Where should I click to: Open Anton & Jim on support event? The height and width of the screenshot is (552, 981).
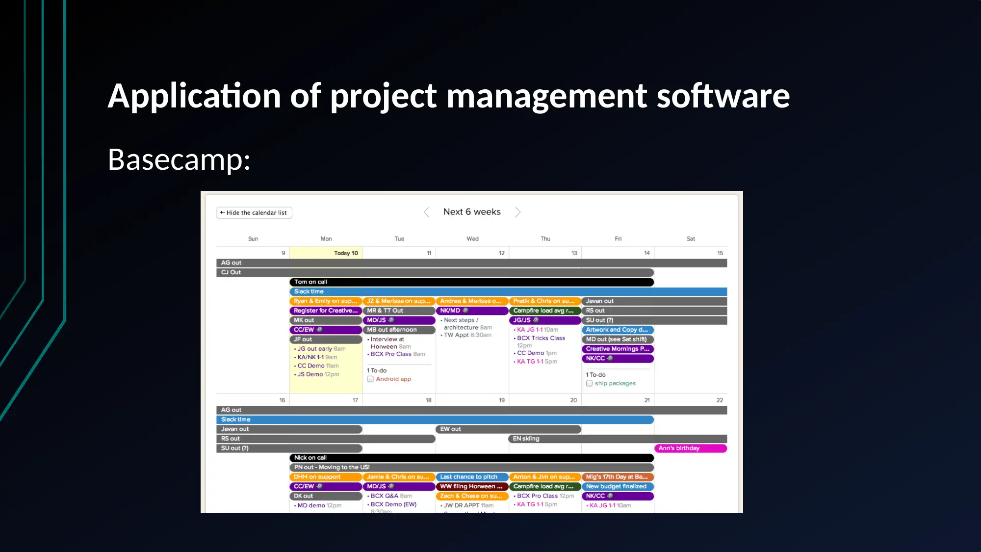coord(545,477)
